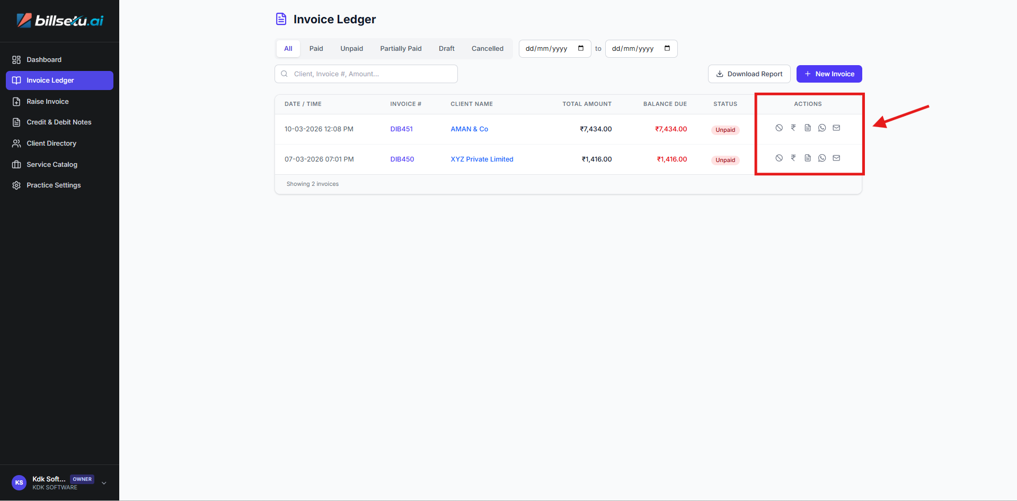The image size is (1017, 501).
Task: Switch to the Partially Paid tab
Action: [x=401, y=49]
